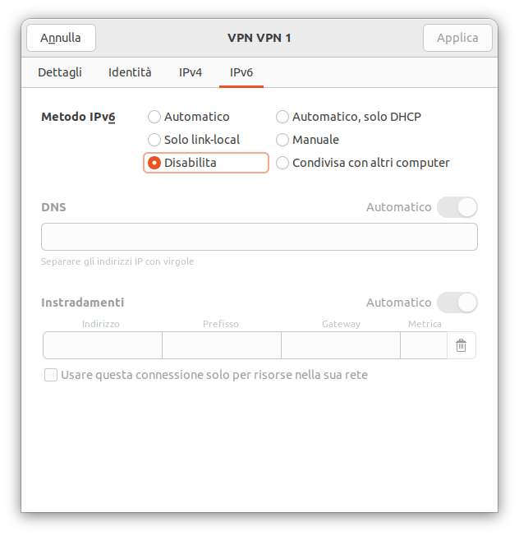Image resolution: width=519 pixels, height=536 pixels.
Task: Click the Indirizzo route field
Action: click(103, 345)
